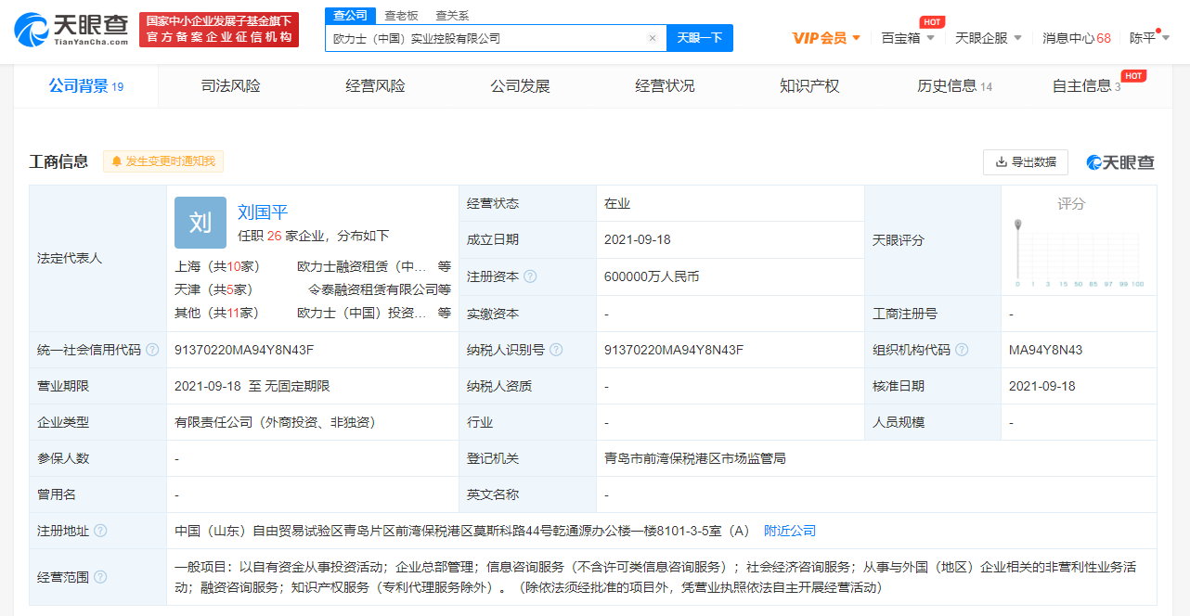Click help icon beside 纳税人识别号
This screenshot has height=616, width=1190.
[556, 350]
